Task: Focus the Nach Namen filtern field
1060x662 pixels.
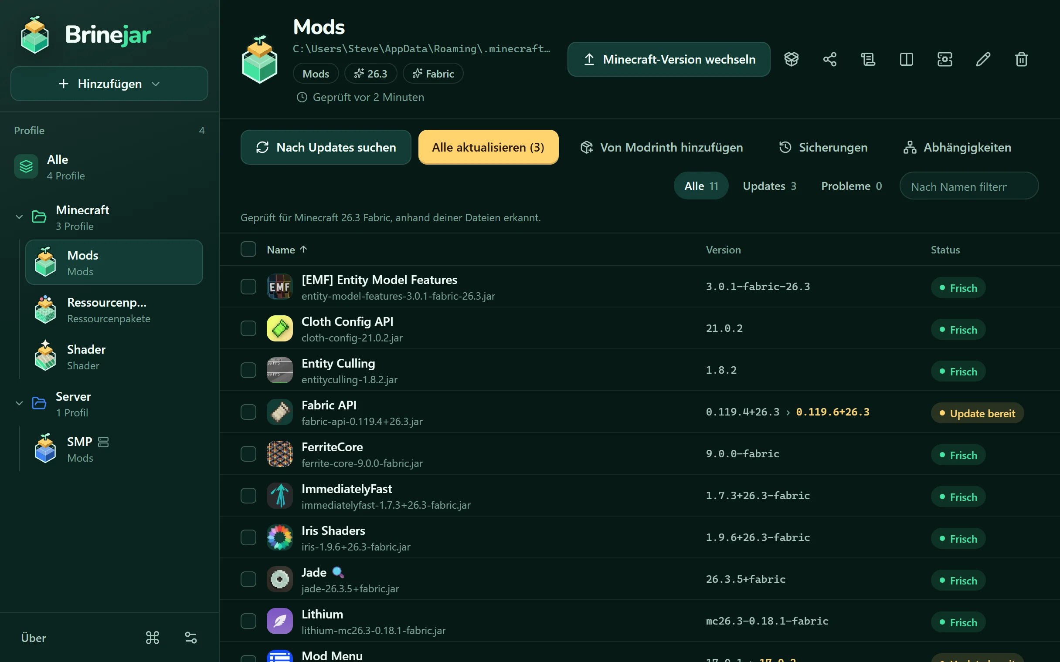Action: [x=969, y=186]
